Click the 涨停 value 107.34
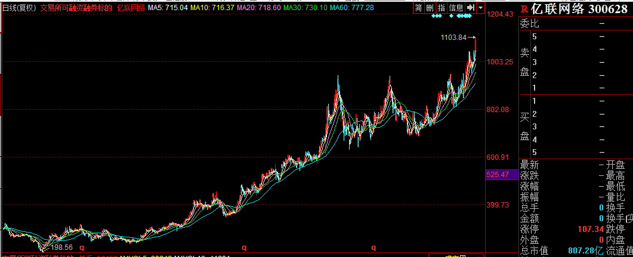633x257 pixels. click(591, 230)
